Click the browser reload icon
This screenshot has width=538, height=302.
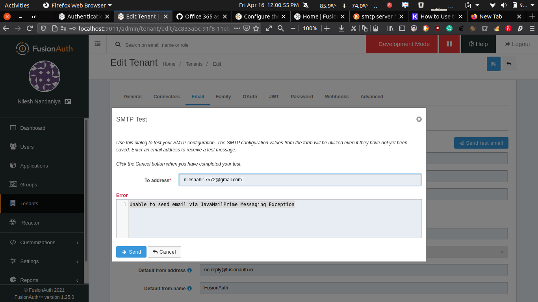click(x=29, y=28)
